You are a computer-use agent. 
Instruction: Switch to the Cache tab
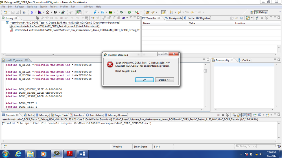pos(189,18)
